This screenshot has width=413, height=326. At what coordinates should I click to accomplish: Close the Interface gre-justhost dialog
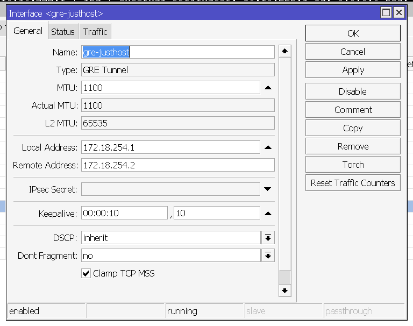coord(399,13)
